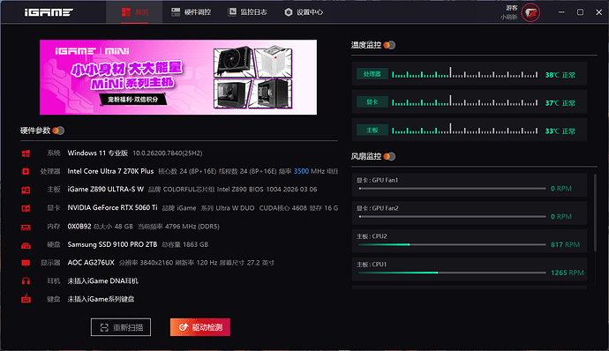This screenshot has height=351, width=609.
Task: Click the 未插入iGame系列键盘 text
Action: [x=101, y=299]
